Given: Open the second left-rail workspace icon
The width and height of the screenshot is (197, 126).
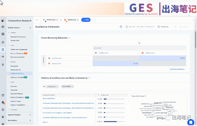Looking at the screenshot, I should [3, 27].
